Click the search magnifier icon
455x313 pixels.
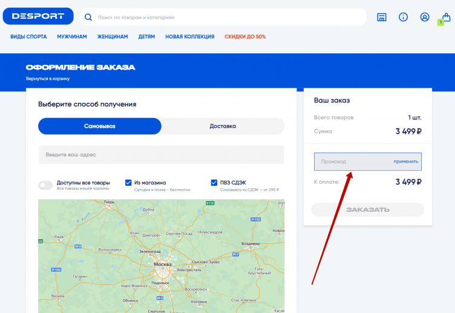pos(89,18)
